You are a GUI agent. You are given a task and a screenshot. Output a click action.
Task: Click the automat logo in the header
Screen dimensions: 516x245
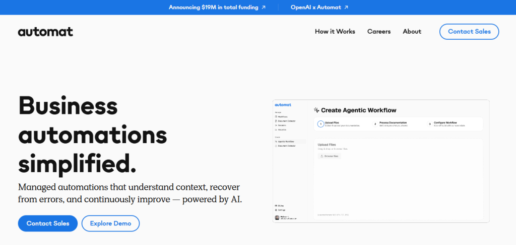pos(45,32)
